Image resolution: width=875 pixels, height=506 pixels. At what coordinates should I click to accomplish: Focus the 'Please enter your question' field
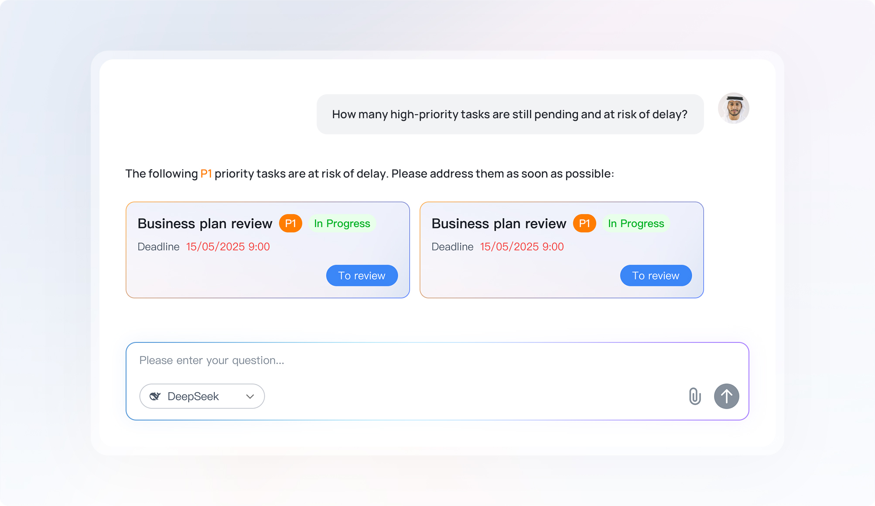pos(393,360)
